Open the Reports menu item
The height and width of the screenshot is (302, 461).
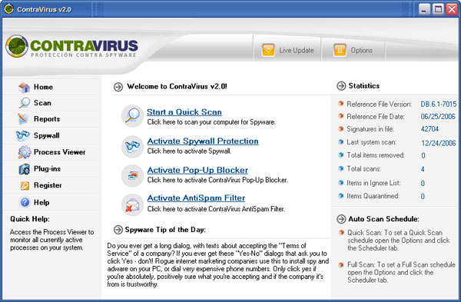[x=47, y=119]
